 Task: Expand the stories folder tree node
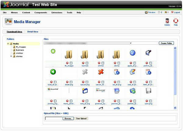point(11,56)
